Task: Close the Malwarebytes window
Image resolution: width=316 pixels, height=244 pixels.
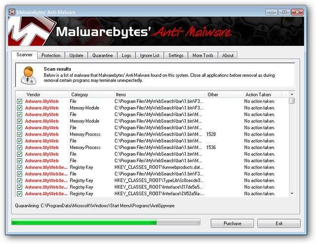Action: pyautogui.click(x=297, y=12)
